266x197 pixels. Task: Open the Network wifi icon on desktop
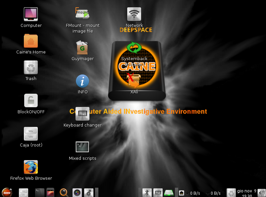point(134,14)
